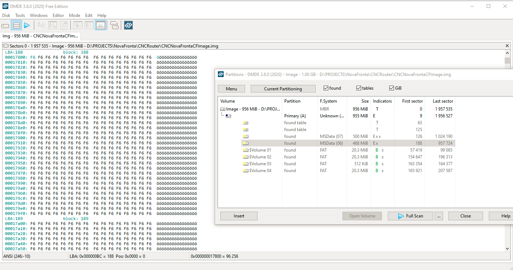Select the $Volume 01 folder icon

[x=246, y=150]
